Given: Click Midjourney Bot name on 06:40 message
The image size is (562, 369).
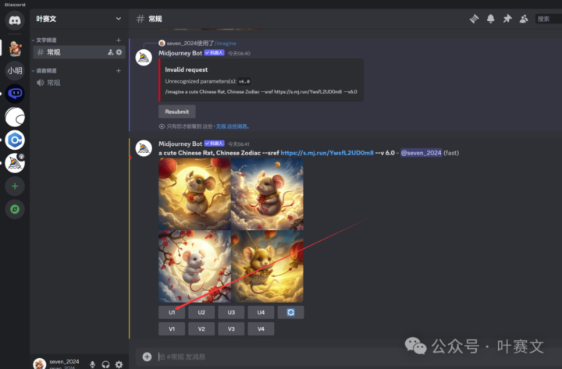Looking at the screenshot, I should click(x=180, y=53).
